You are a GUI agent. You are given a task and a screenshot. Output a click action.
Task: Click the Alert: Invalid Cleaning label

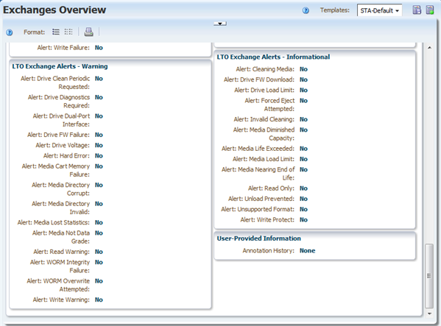coord(264,119)
